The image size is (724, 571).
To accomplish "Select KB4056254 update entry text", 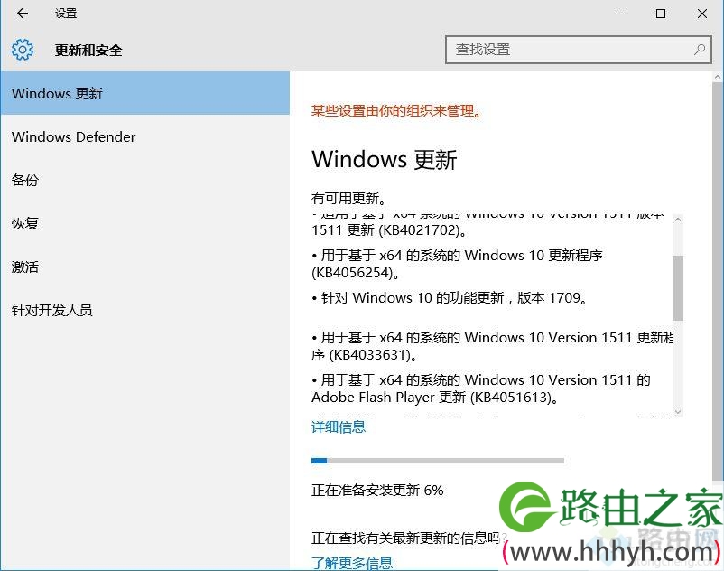I will (x=457, y=264).
